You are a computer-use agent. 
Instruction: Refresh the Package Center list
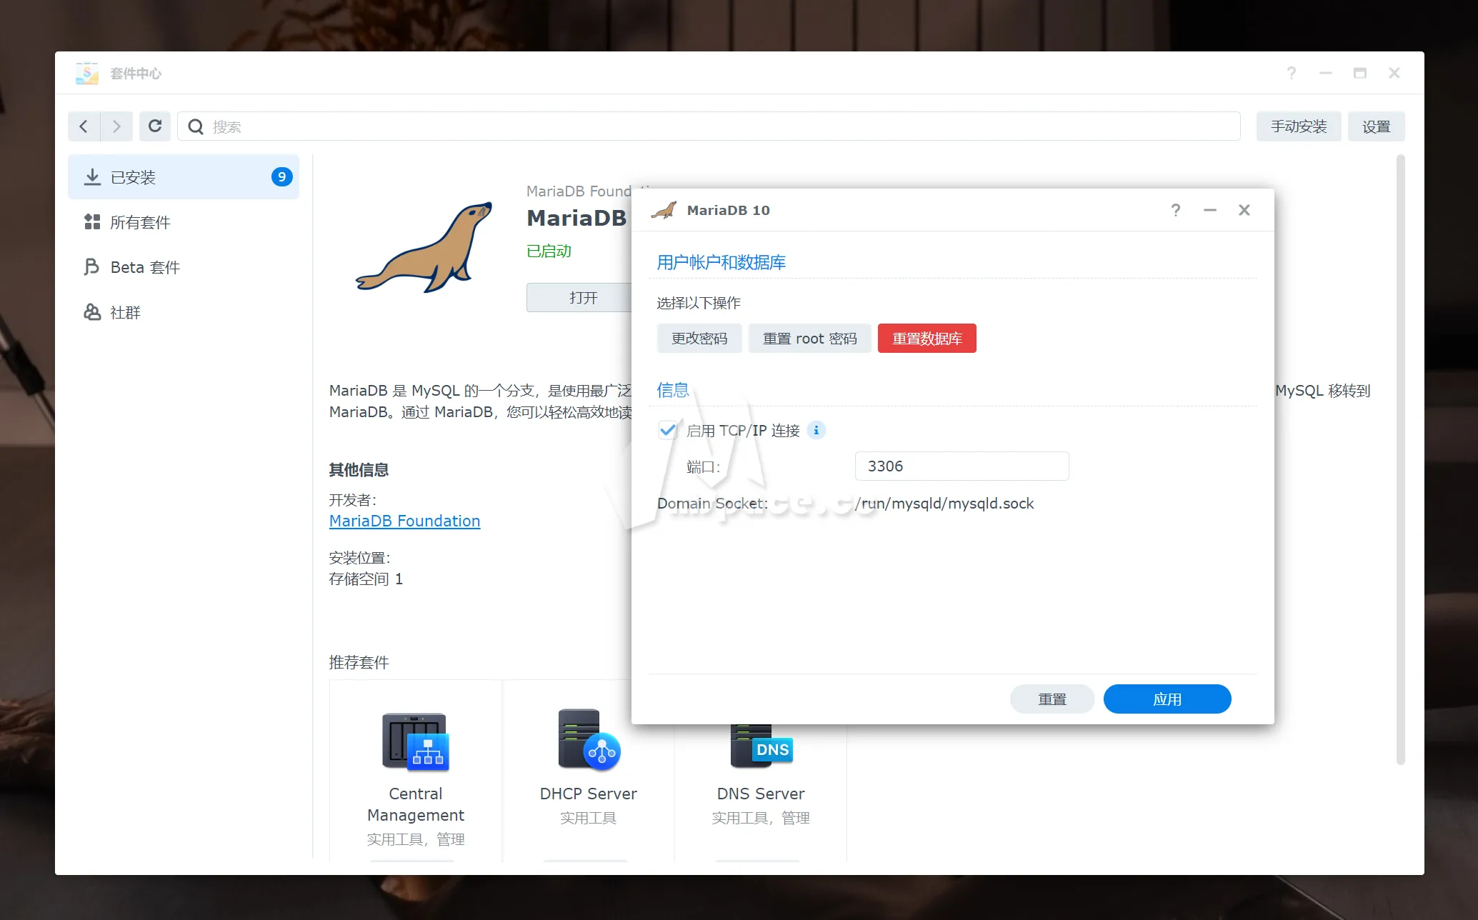coord(155,126)
